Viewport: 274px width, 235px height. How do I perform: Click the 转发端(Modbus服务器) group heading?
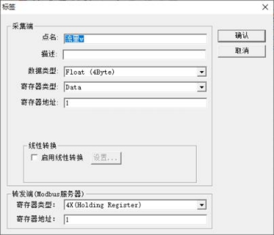[x=48, y=194]
